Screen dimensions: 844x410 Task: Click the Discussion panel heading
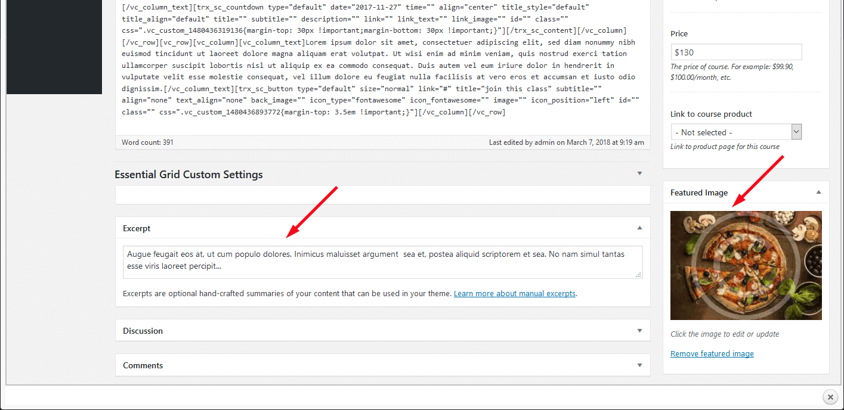143,331
